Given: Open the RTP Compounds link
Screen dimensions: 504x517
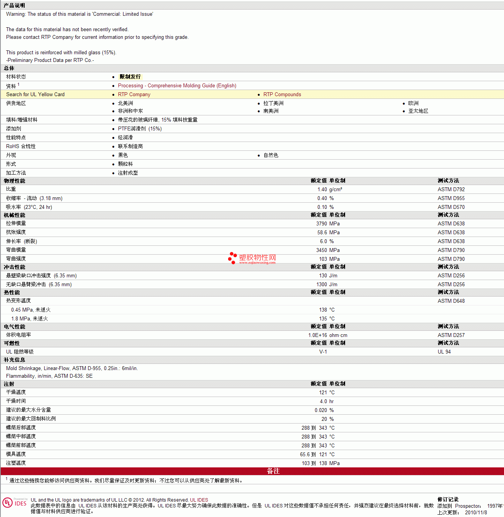Looking at the screenshot, I should pos(282,95).
